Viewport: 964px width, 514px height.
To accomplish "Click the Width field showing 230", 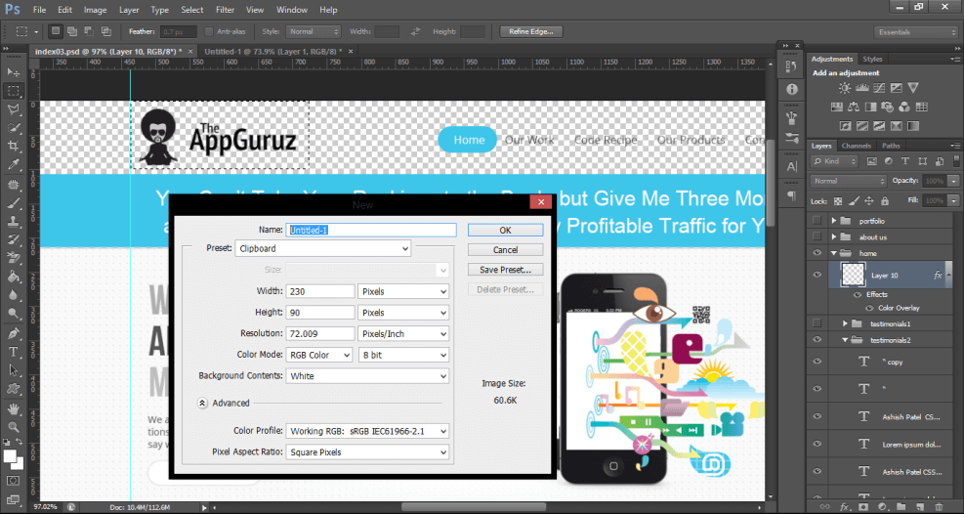I will (x=320, y=291).
